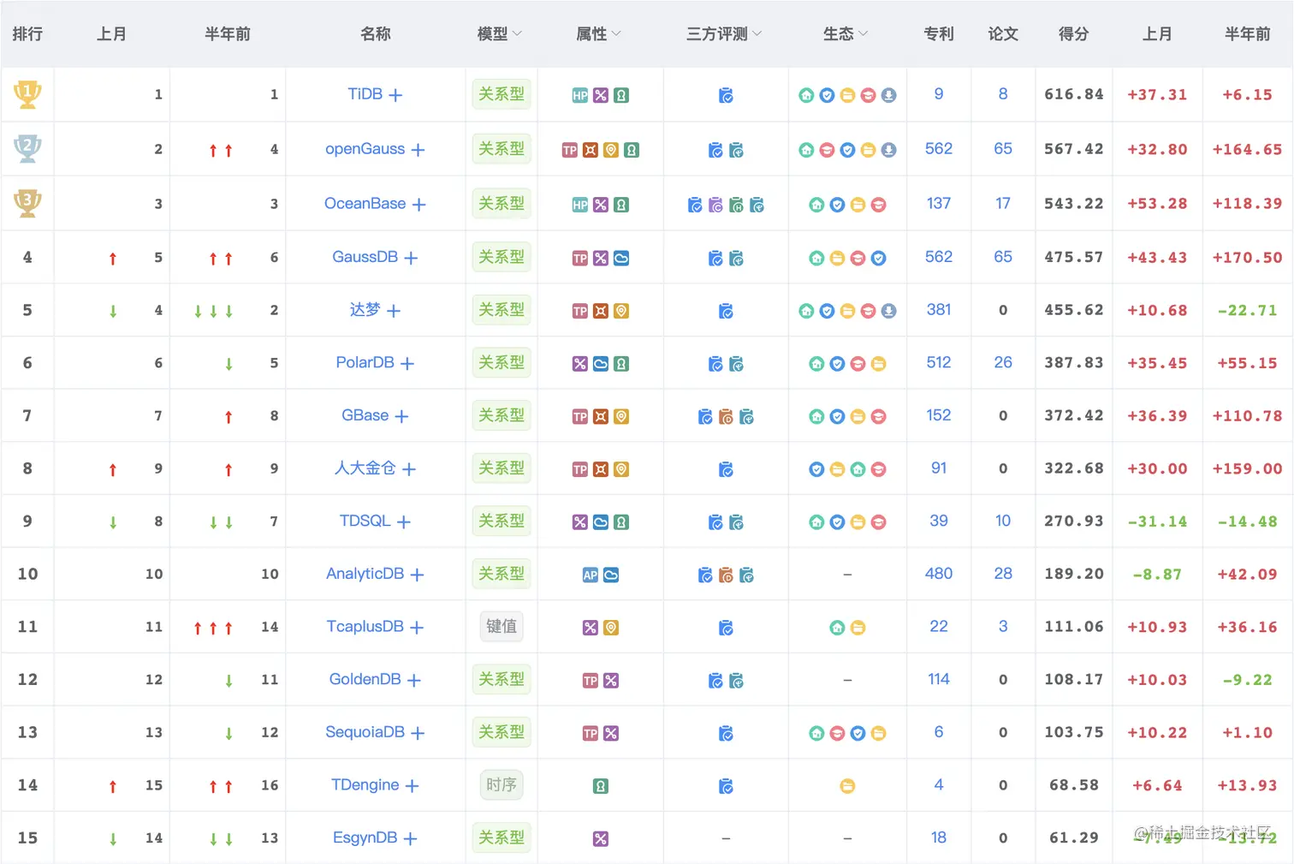Click the GoldenDB patent count 114

click(x=939, y=679)
